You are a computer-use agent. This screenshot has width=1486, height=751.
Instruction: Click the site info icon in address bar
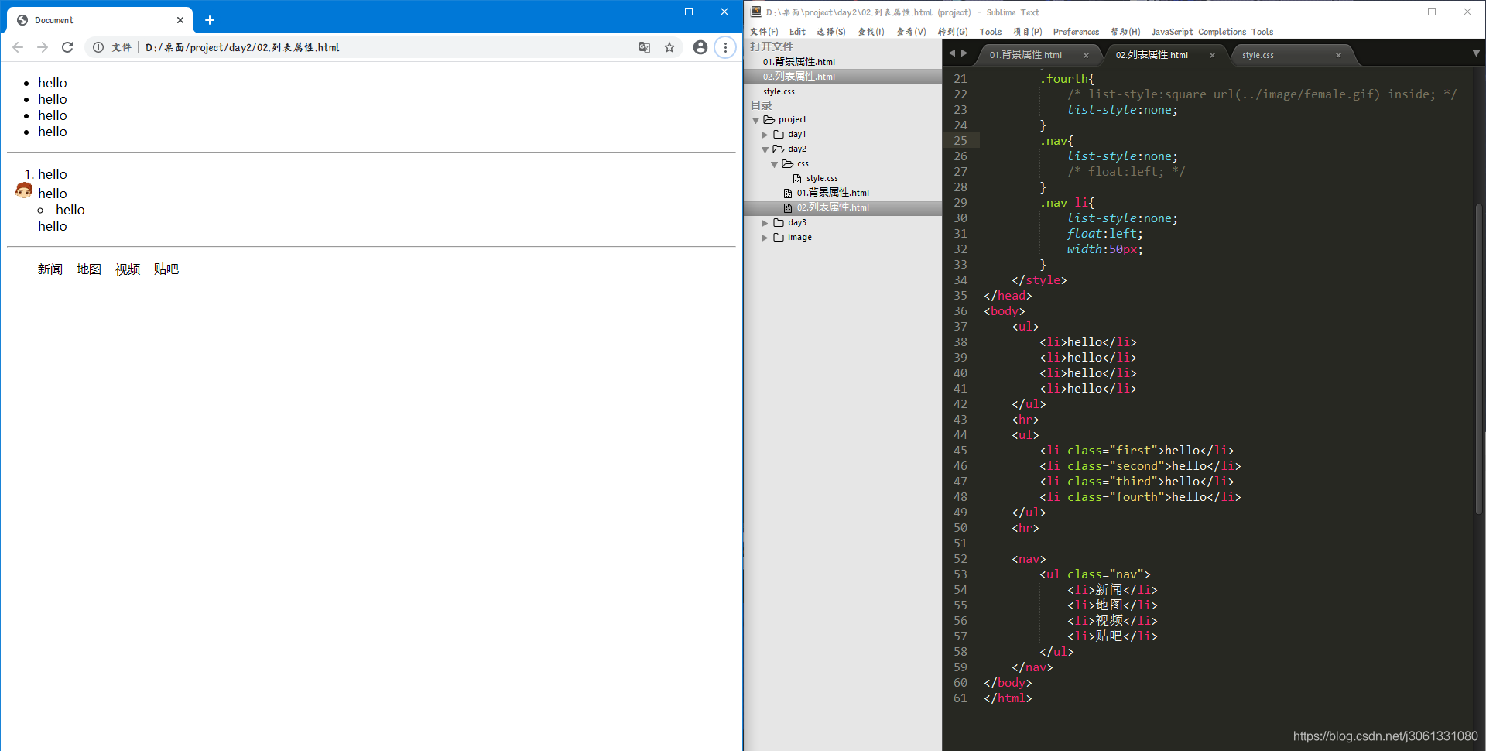(98, 47)
